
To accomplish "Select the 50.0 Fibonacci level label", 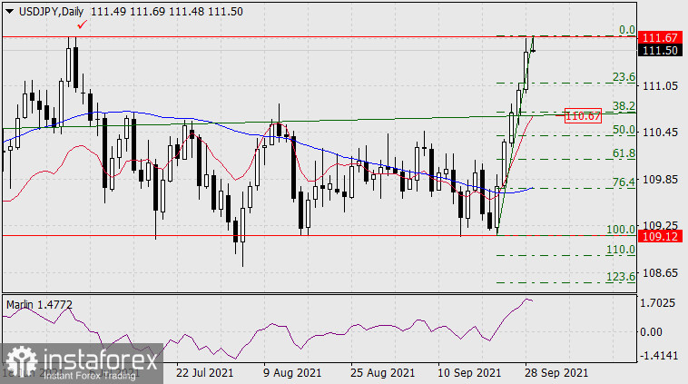I will (x=623, y=130).
